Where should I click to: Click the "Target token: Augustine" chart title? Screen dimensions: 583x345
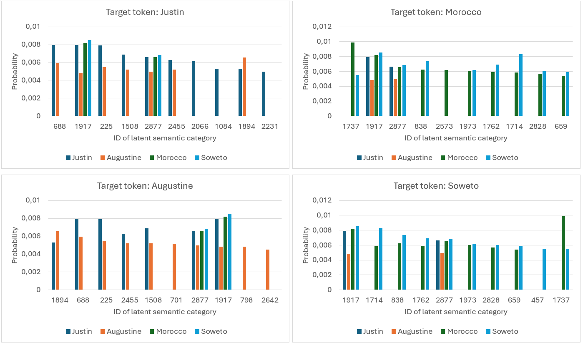click(145, 186)
